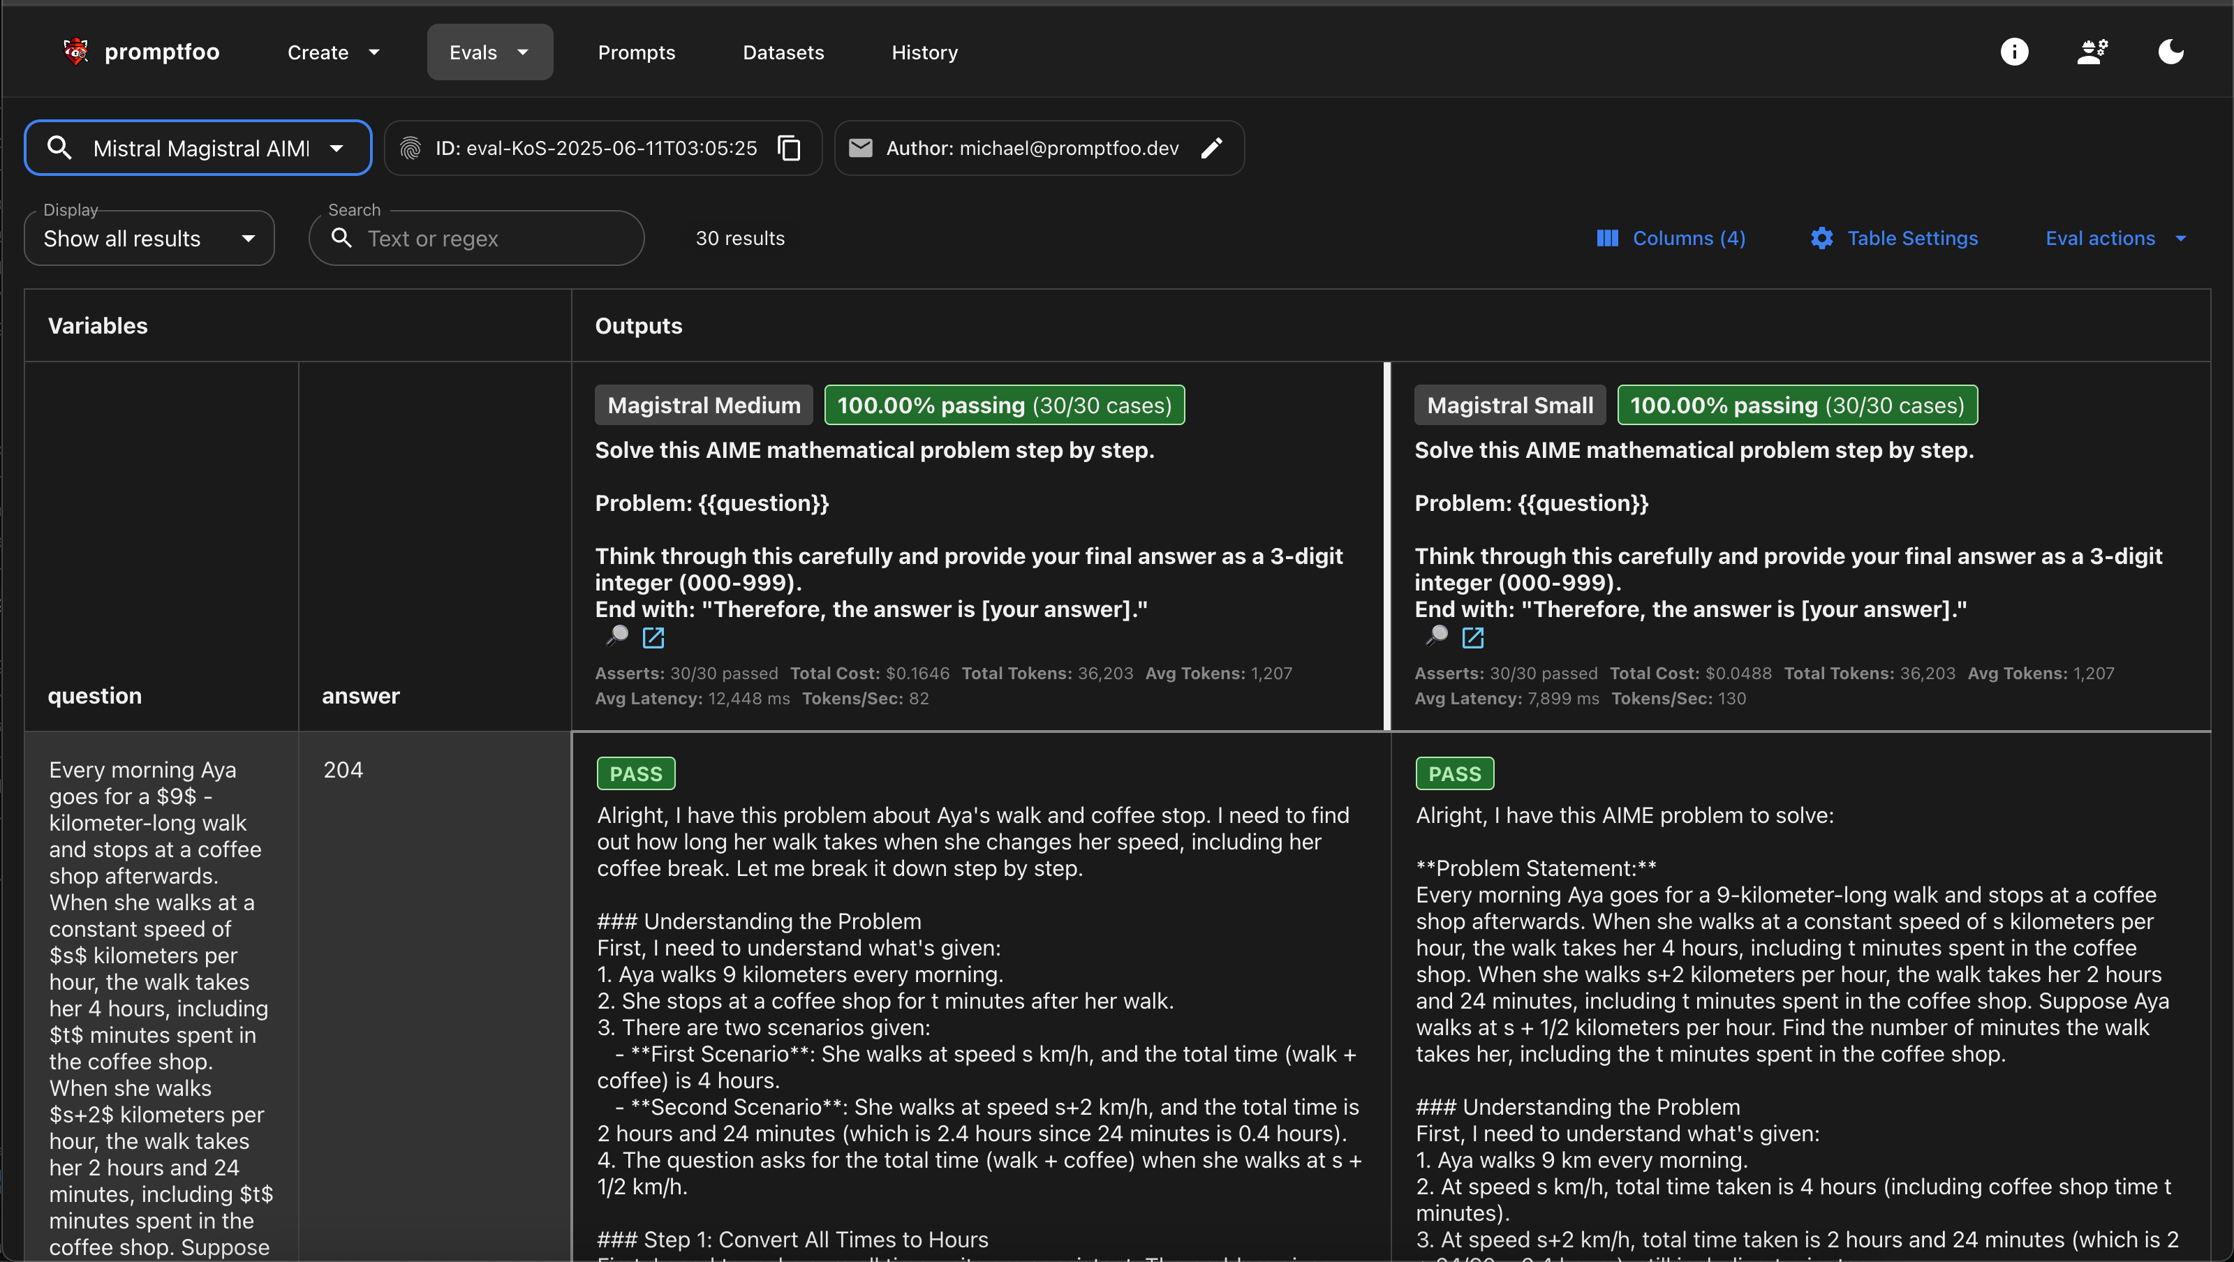This screenshot has height=1262, width=2234.
Task: Click the Magistral Small prompt magnifier icon
Action: coord(1436,637)
